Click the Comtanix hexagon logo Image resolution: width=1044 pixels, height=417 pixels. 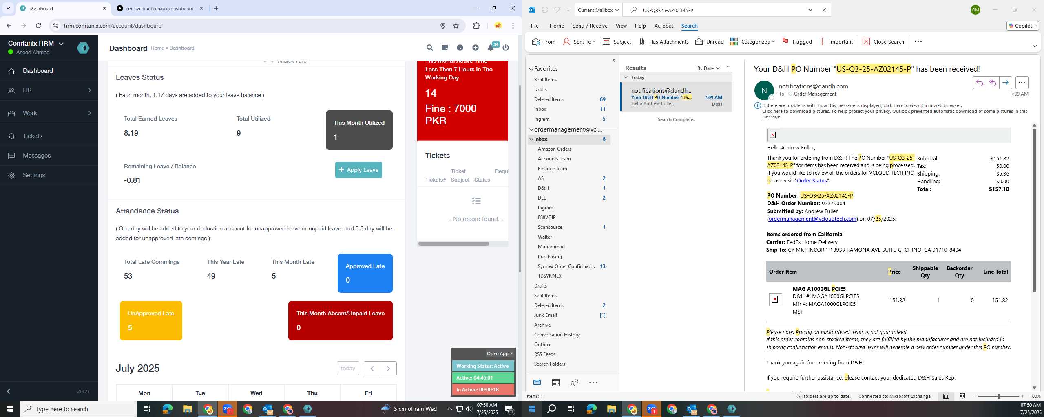tap(83, 48)
